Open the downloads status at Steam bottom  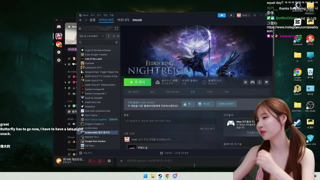[x=174, y=153]
